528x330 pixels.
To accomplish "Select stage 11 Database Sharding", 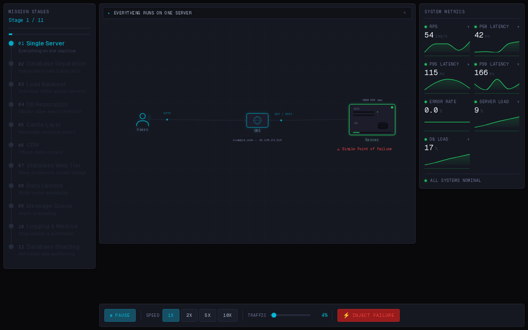I will [x=49, y=250].
